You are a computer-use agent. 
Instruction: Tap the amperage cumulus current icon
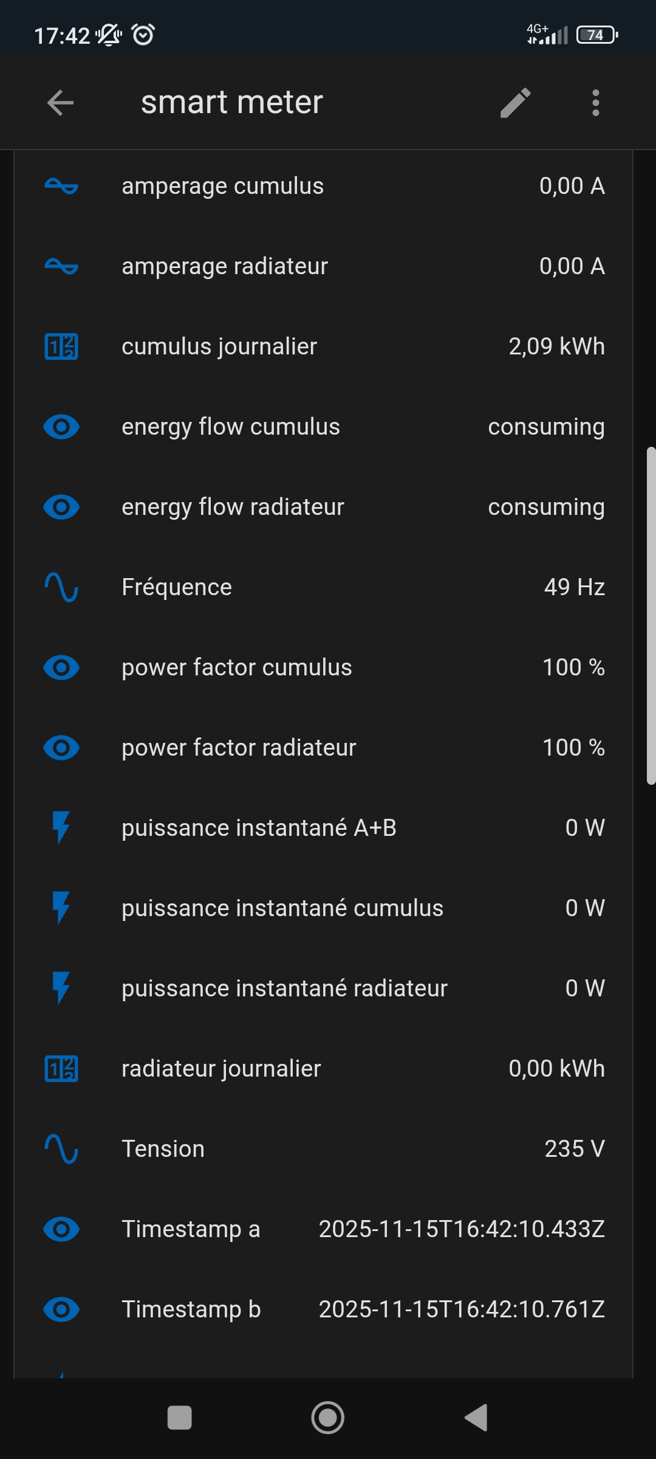pos(61,186)
